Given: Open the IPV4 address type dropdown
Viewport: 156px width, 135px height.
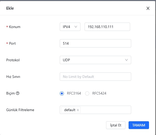Looking at the screenshot, I should tap(70, 27).
